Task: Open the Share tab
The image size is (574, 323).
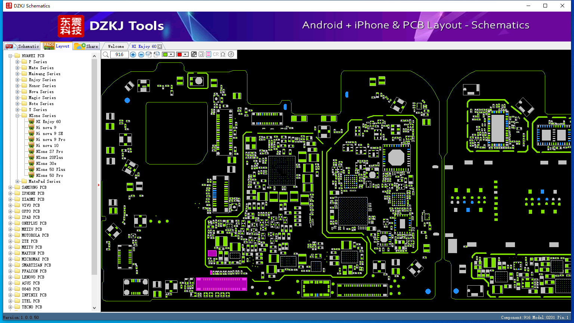Action: [x=86, y=46]
